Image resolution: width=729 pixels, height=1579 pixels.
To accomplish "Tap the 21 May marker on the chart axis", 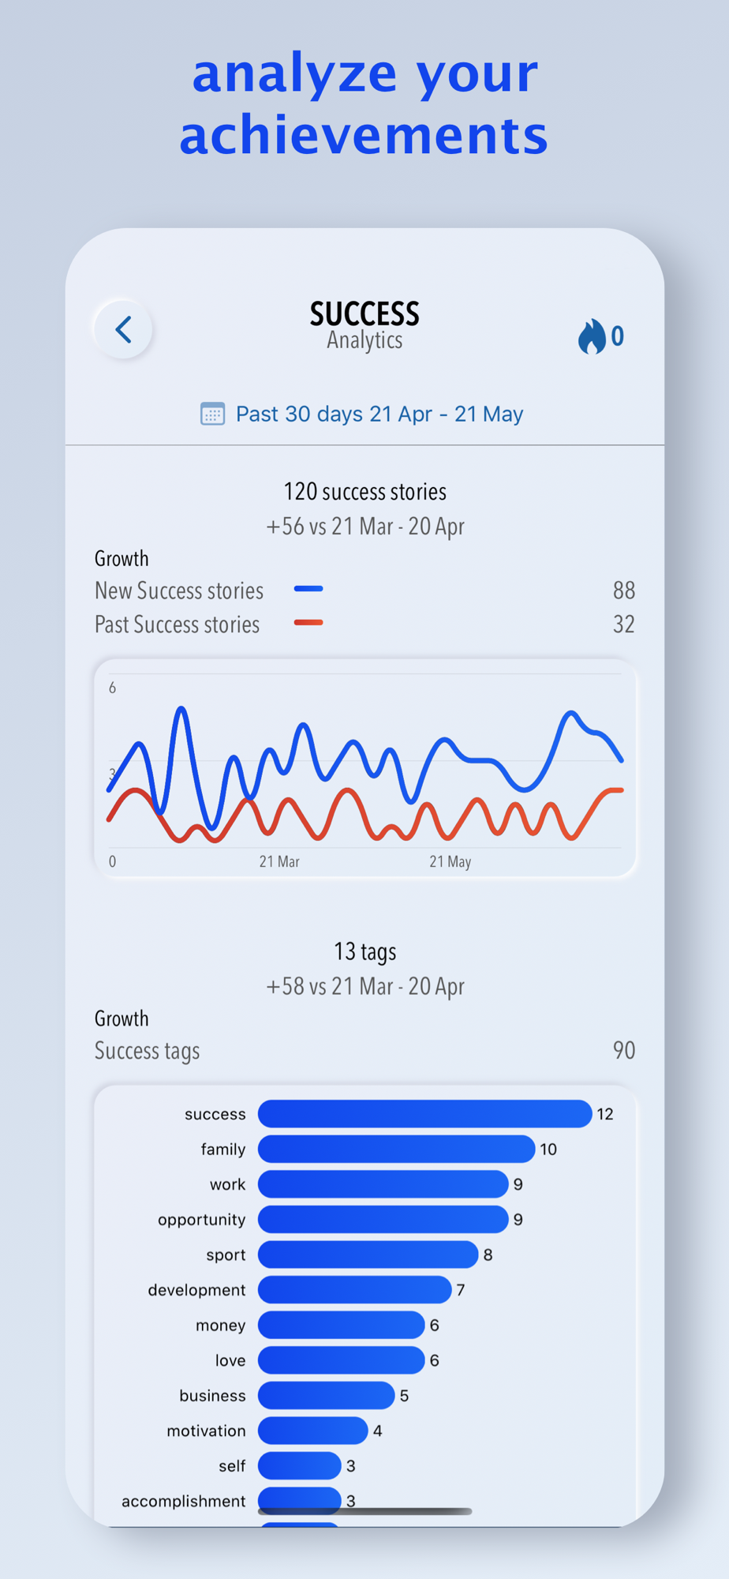I will 450,861.
